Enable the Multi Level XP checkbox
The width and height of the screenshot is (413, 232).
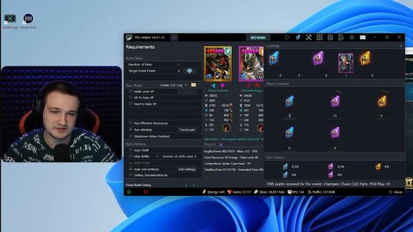(130, 92)
